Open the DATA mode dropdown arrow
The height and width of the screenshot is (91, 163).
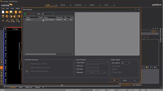coord(71,5)
